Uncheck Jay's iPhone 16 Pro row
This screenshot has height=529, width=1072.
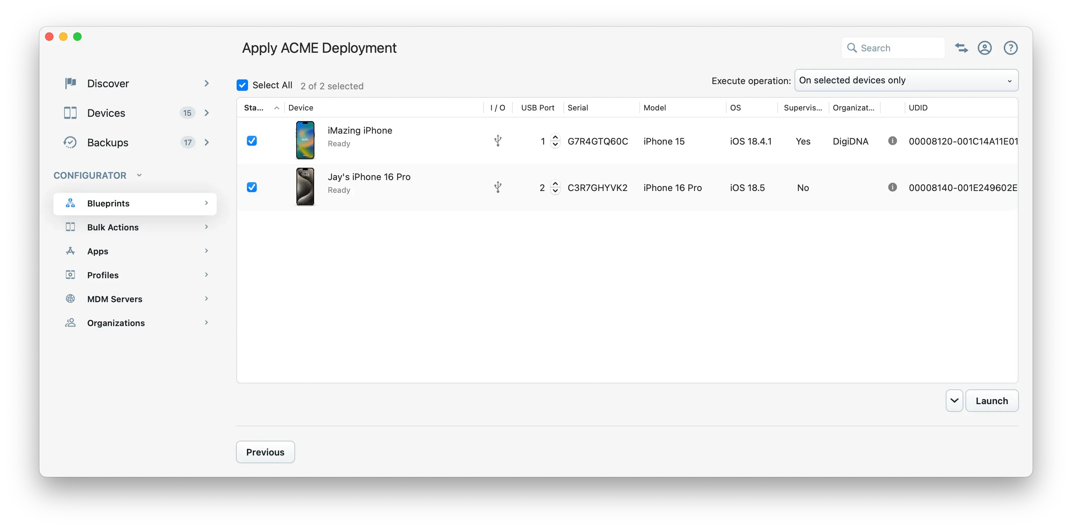(x=252, y=187)
